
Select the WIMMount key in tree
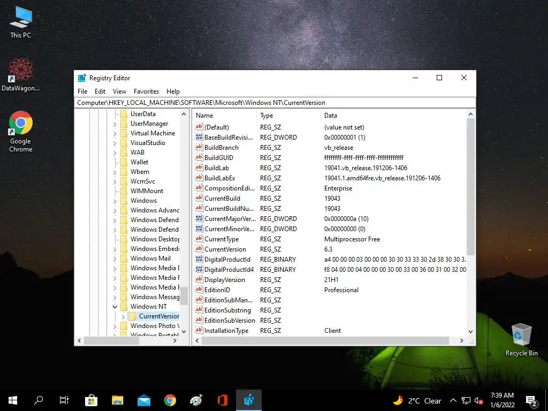tap(147, 191)
